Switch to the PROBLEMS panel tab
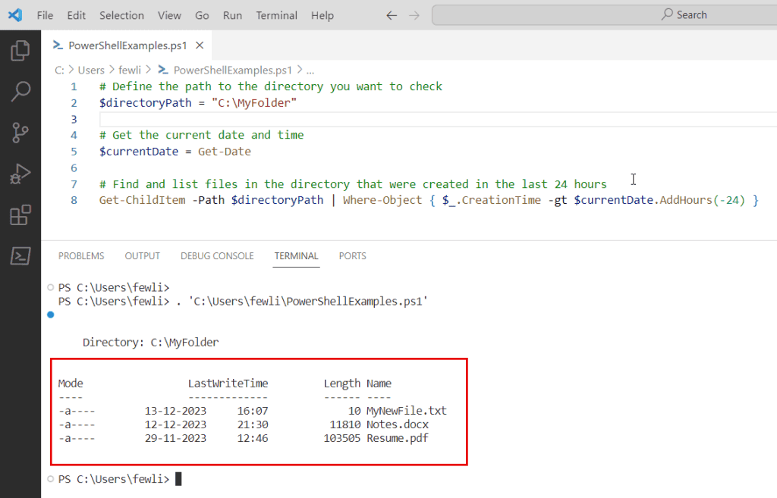The width and height of the screenshot is (777, 498). point(81,256)
